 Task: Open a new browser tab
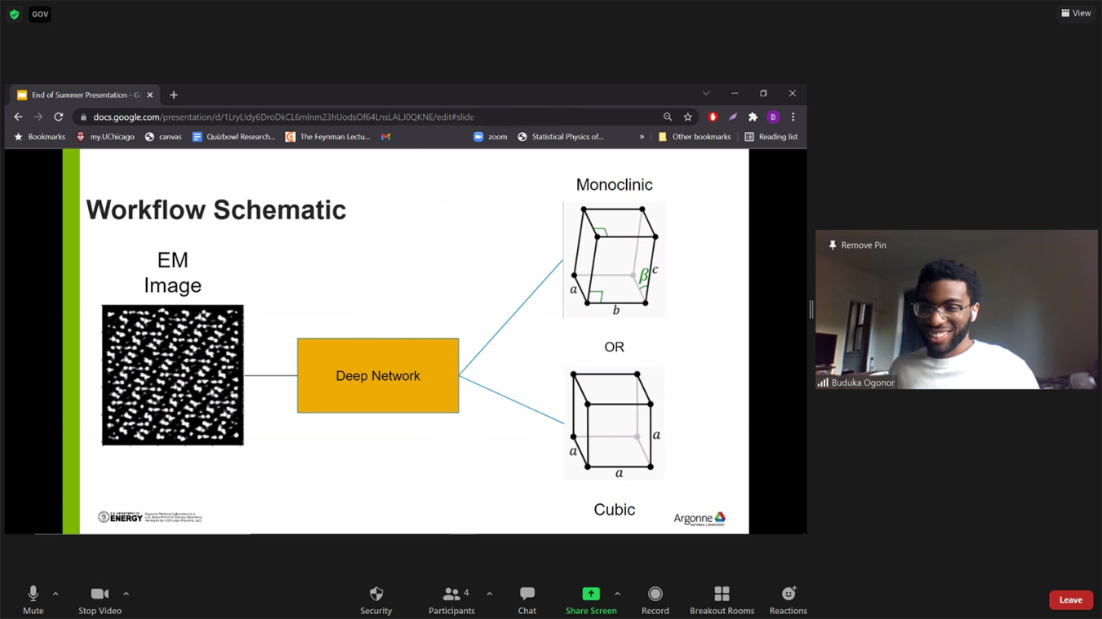tap(174, 95)
